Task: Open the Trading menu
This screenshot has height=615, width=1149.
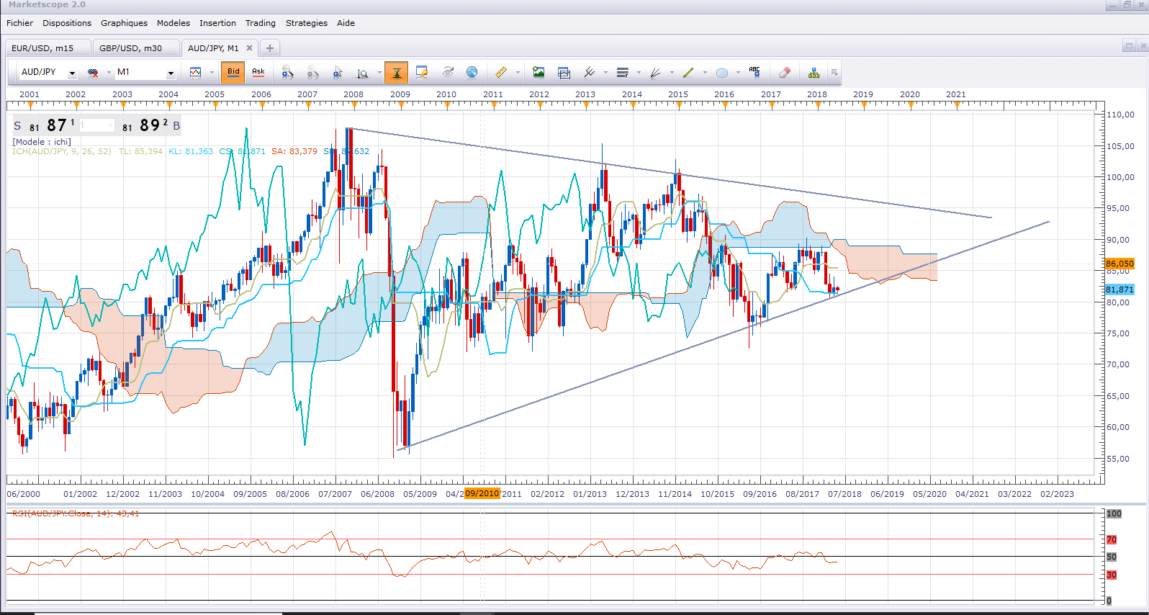Action: [261, 23]
